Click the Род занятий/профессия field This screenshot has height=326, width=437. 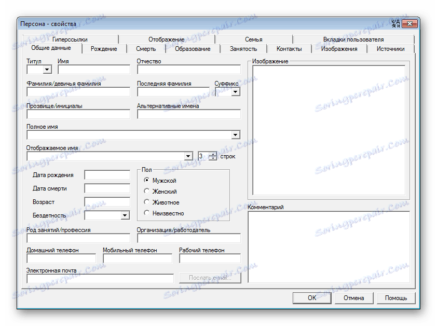pyautogui.click(x=78, y=238)
